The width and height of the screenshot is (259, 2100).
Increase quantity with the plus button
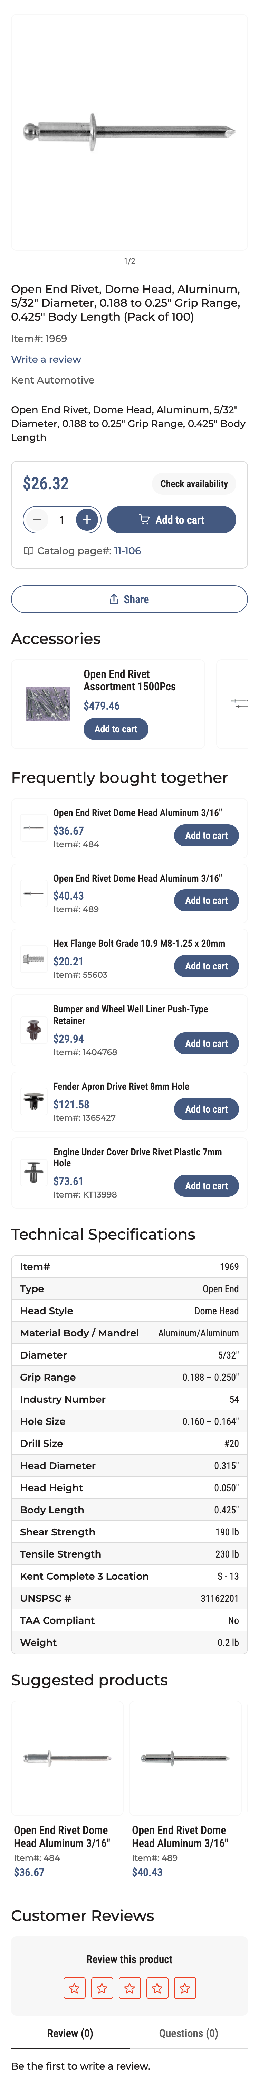tap(87, 519)
